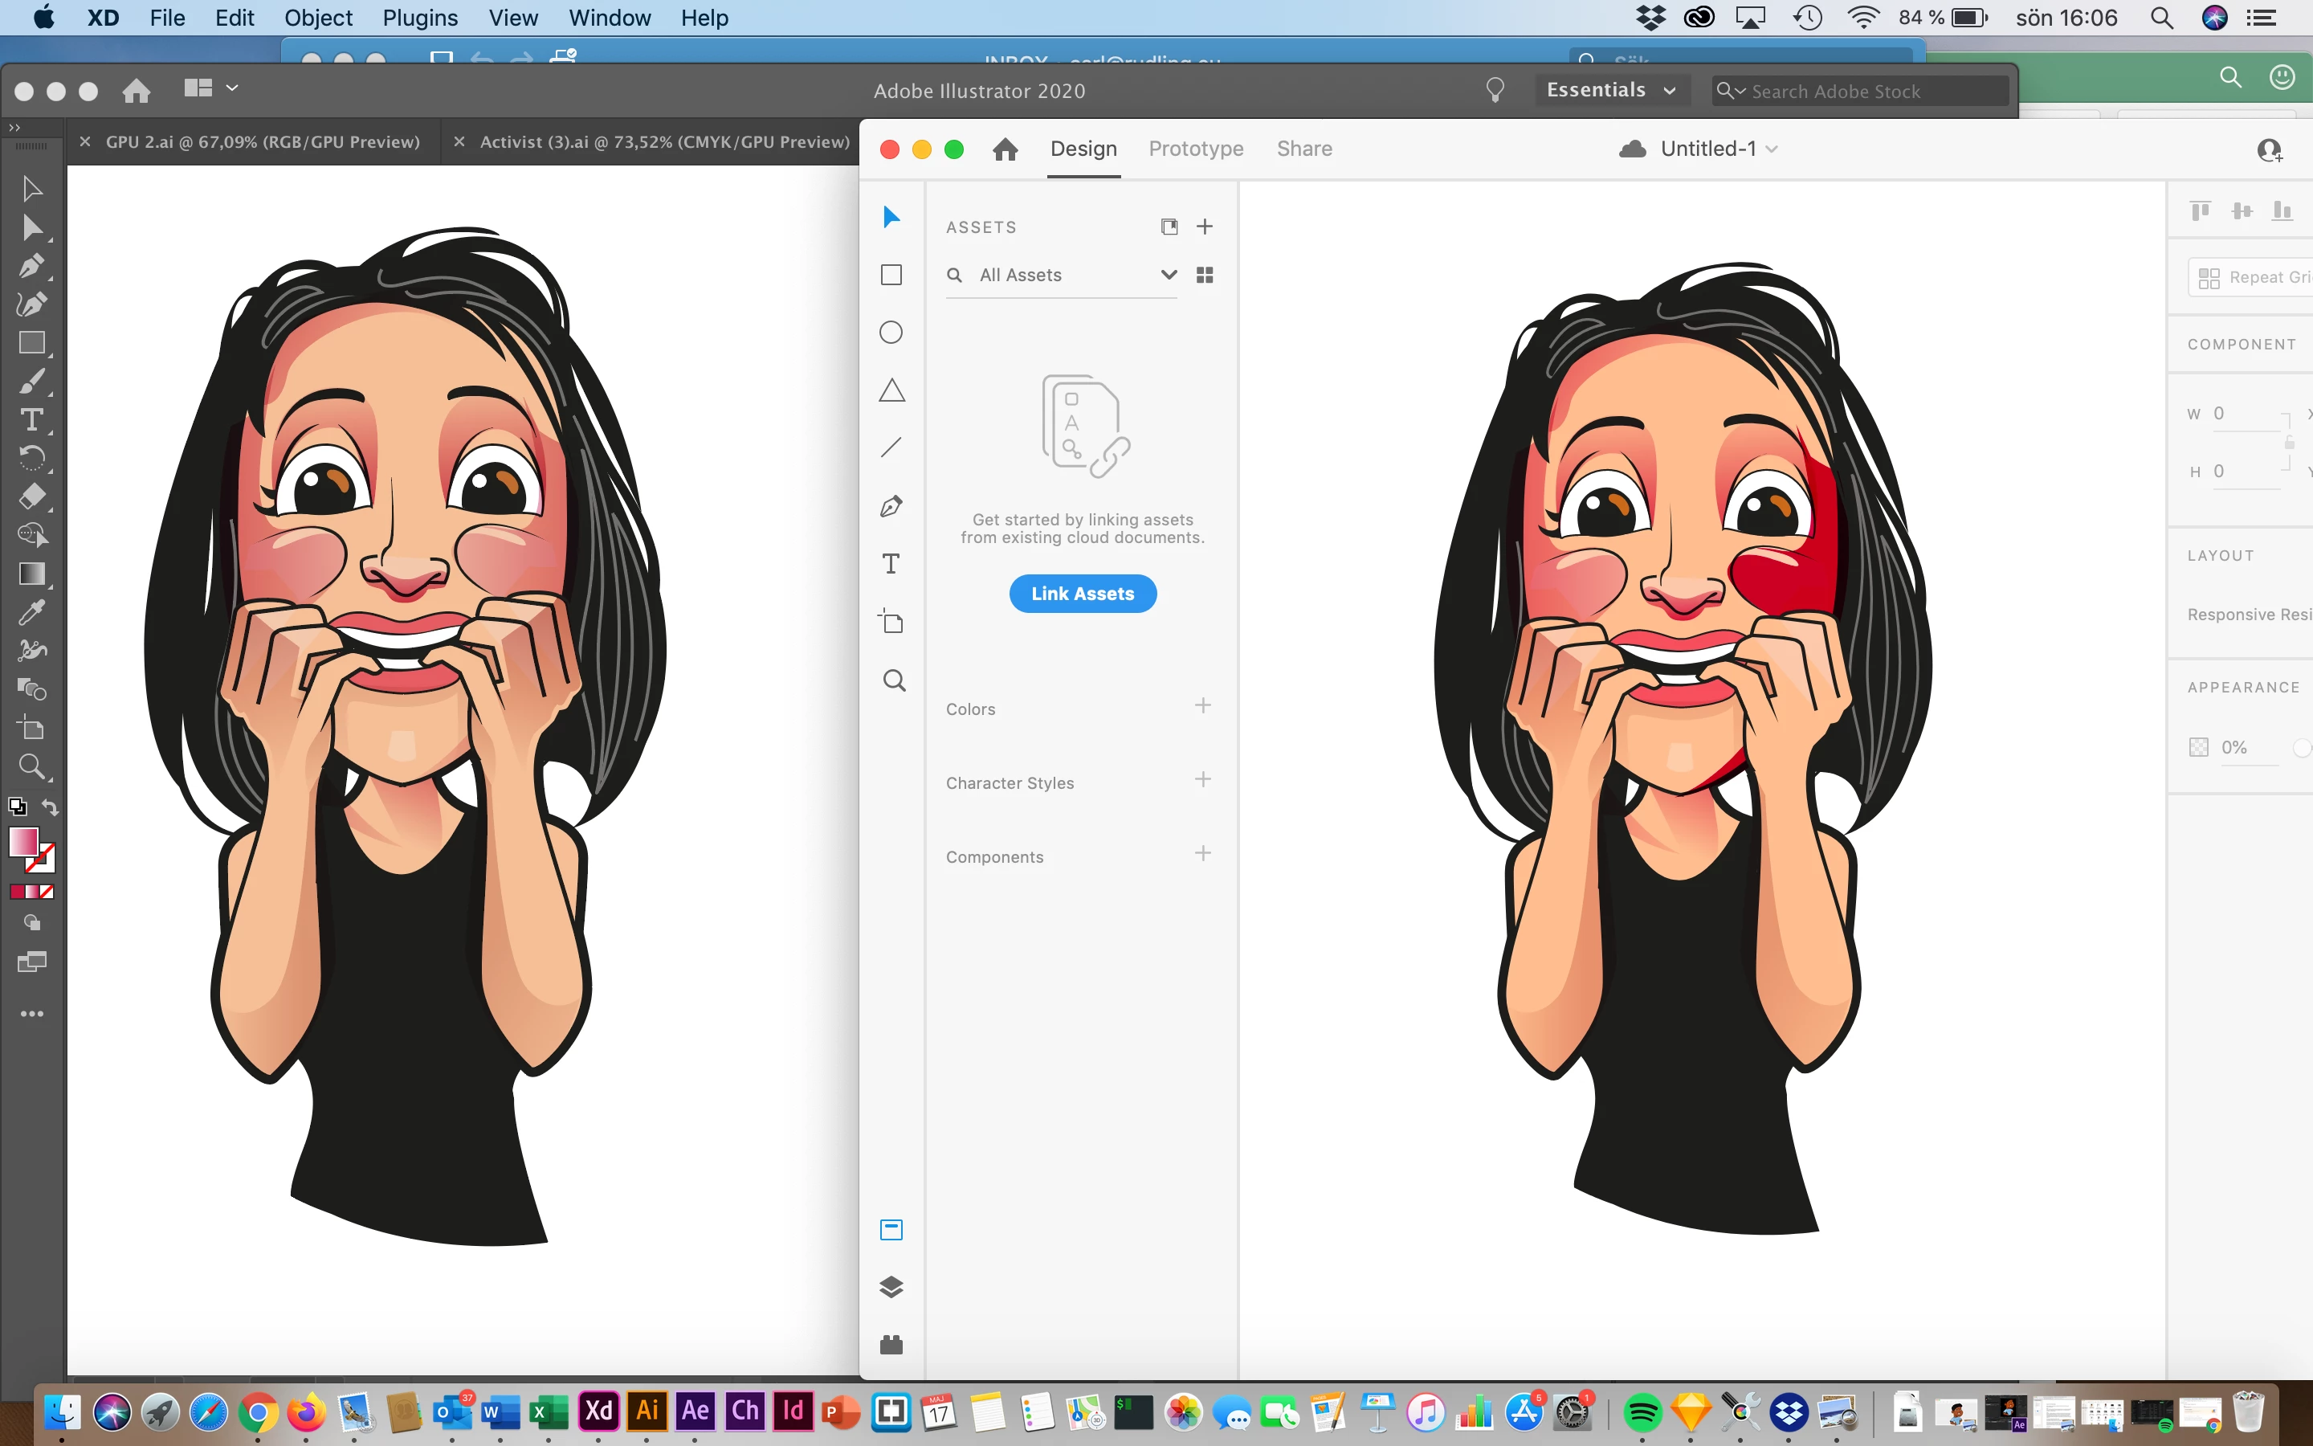
Task: Open the Layers panel in XD
Action: (x=891, y=1286)
